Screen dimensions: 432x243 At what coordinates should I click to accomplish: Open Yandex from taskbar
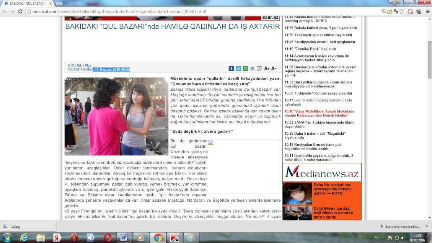(57, 238)
